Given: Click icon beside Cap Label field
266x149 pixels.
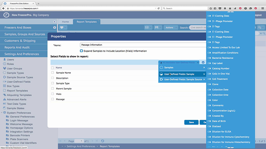Looking at the screenshot, I should pos(209,63).
